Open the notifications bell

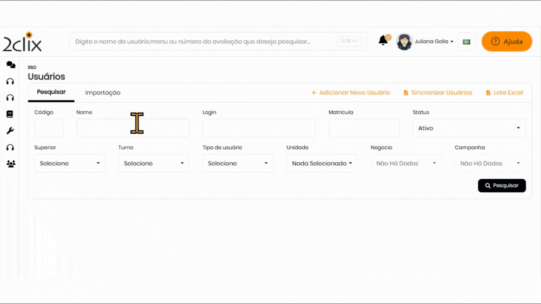point(383,41)
